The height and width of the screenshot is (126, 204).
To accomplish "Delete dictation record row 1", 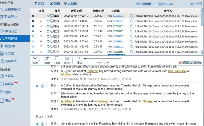I will 33,16.
